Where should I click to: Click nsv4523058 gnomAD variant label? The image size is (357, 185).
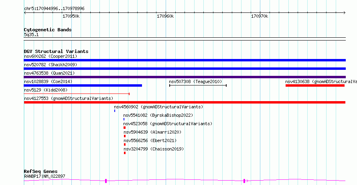click(x=168, y=124)
